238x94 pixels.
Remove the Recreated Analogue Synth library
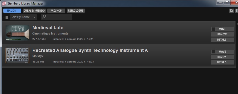tap(222, 57)
